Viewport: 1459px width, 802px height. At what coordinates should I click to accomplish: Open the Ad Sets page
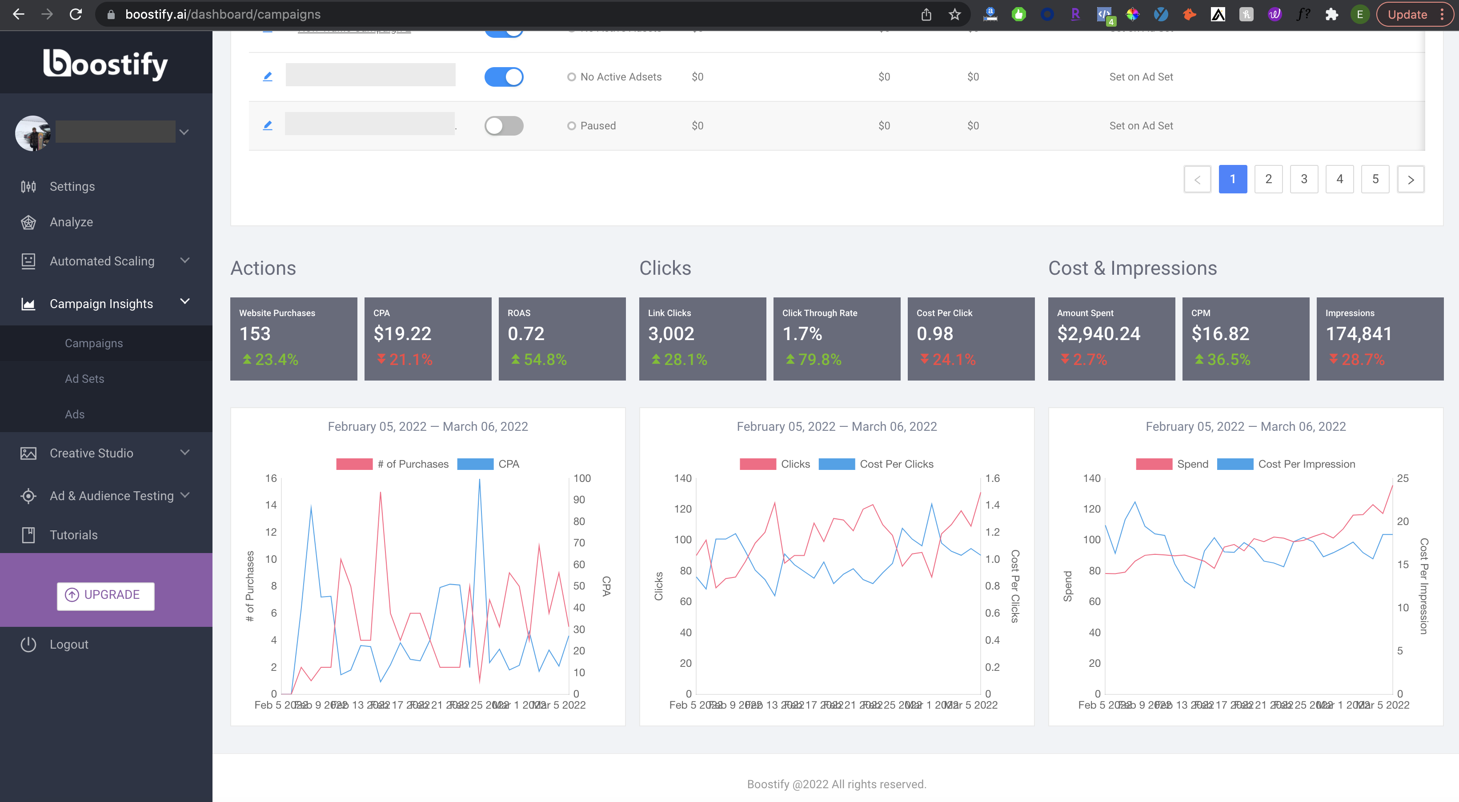pyautogui.click(x=84, y=378)
